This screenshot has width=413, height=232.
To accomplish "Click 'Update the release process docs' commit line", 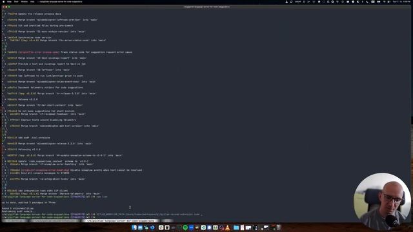I will (x=34, y=14).
